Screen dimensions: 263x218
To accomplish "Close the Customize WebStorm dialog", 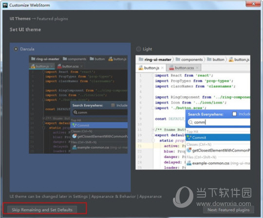I will pyautogui.click(x=253, y=4).
